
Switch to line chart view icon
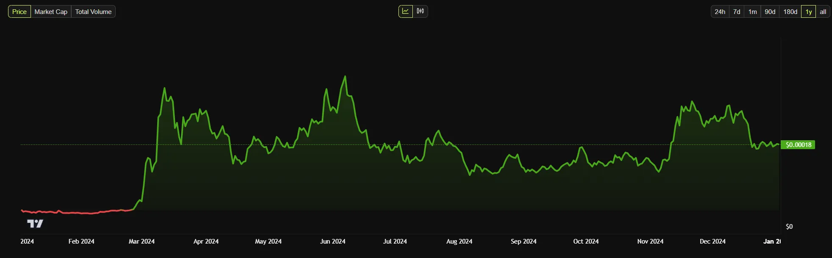click(x=406, y=11)
